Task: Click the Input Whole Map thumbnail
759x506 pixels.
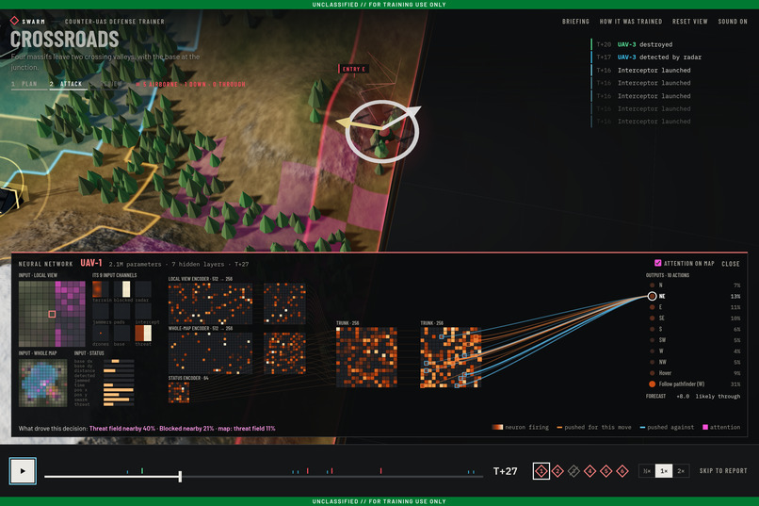Action: tap(42, 383)
